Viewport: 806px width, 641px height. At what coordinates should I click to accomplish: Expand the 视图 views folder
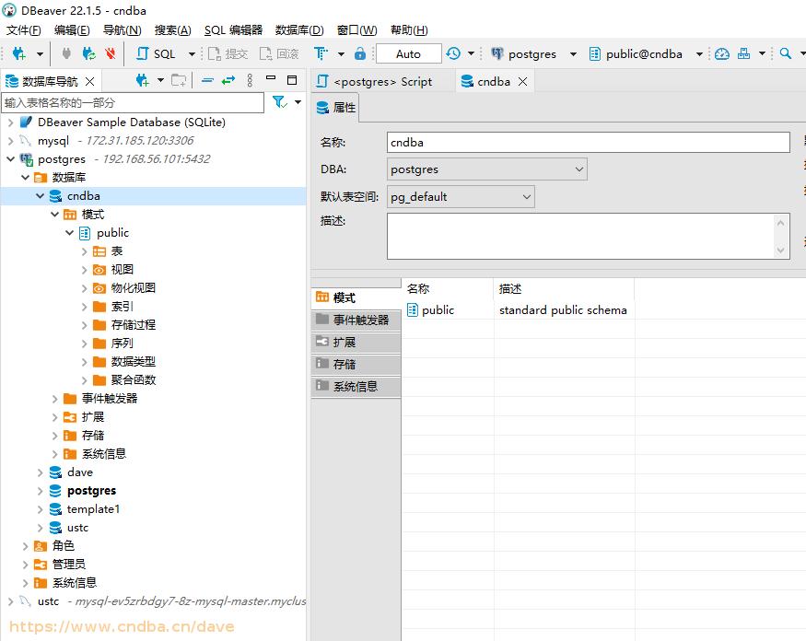(85, 270)
